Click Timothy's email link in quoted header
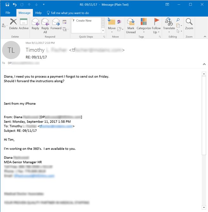The image size is (208, 212). pos(56,126)
